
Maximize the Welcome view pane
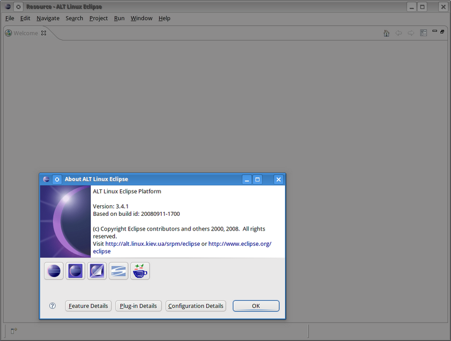[x=443, y=32]
